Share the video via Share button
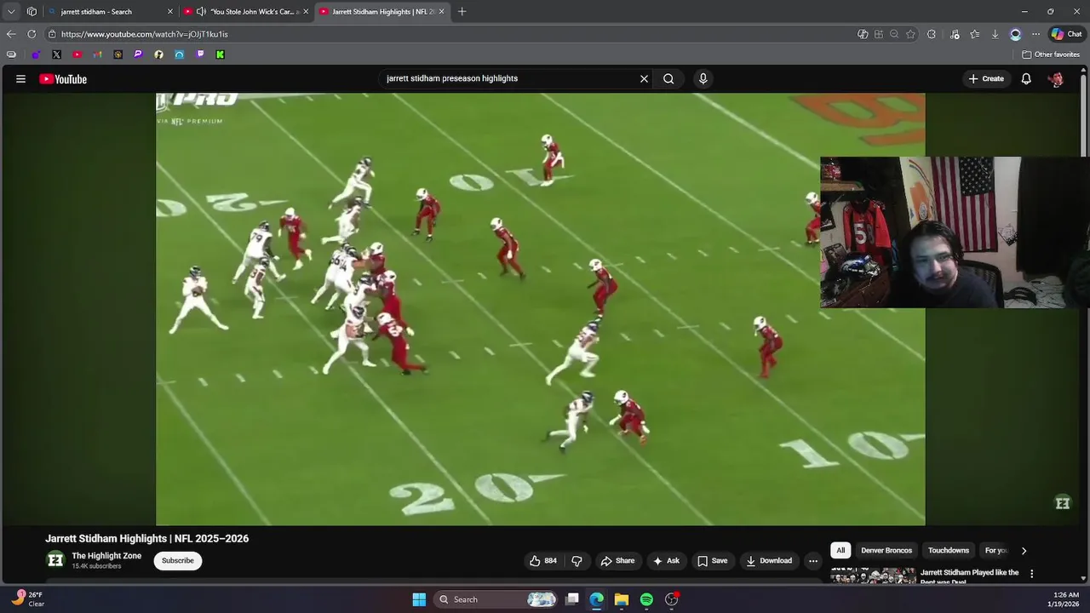This screenshot has height=613, width=1090. point(617,560)
